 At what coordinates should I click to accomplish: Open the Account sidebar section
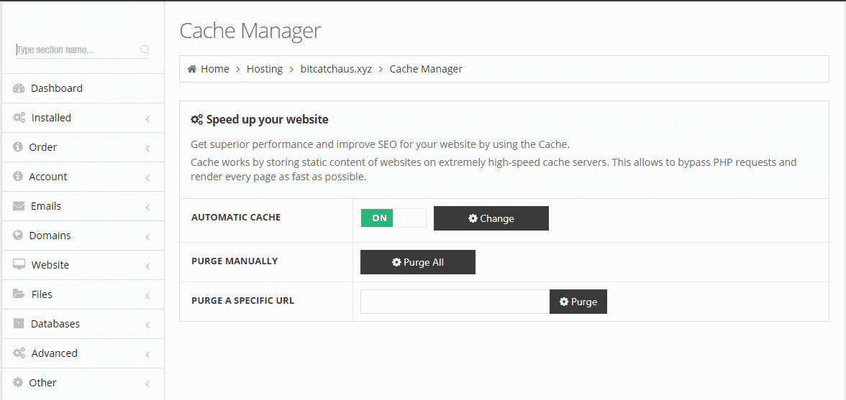[x=83, y=177]
